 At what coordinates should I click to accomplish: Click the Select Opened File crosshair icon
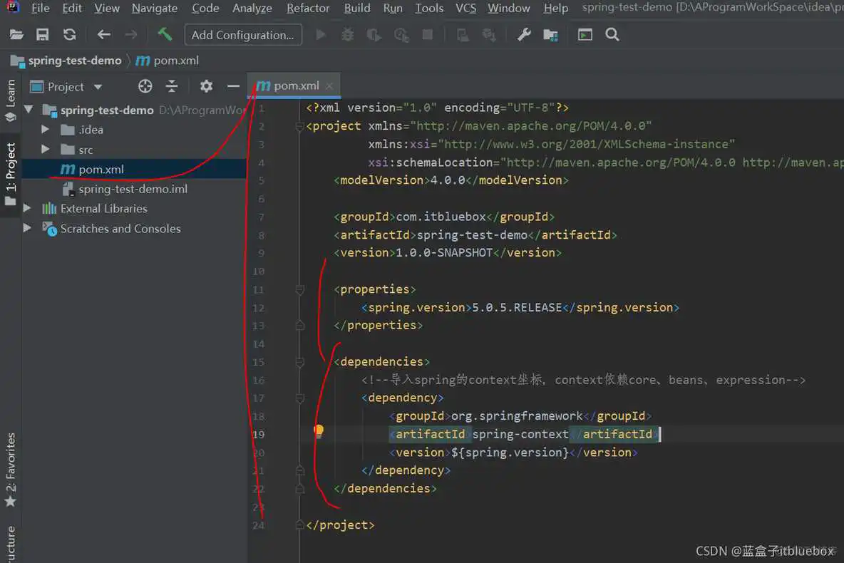[145, 86]
